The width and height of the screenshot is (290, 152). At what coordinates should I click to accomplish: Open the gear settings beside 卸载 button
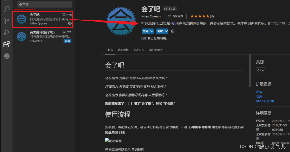[x=173, y=31]
